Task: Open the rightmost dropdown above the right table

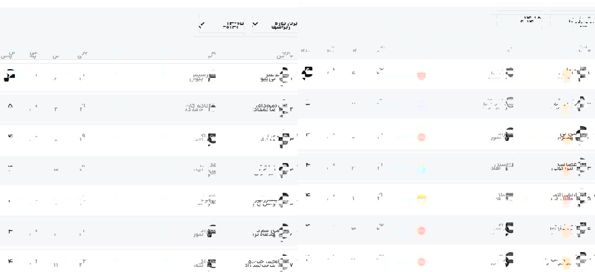Action: coord(573,20)
